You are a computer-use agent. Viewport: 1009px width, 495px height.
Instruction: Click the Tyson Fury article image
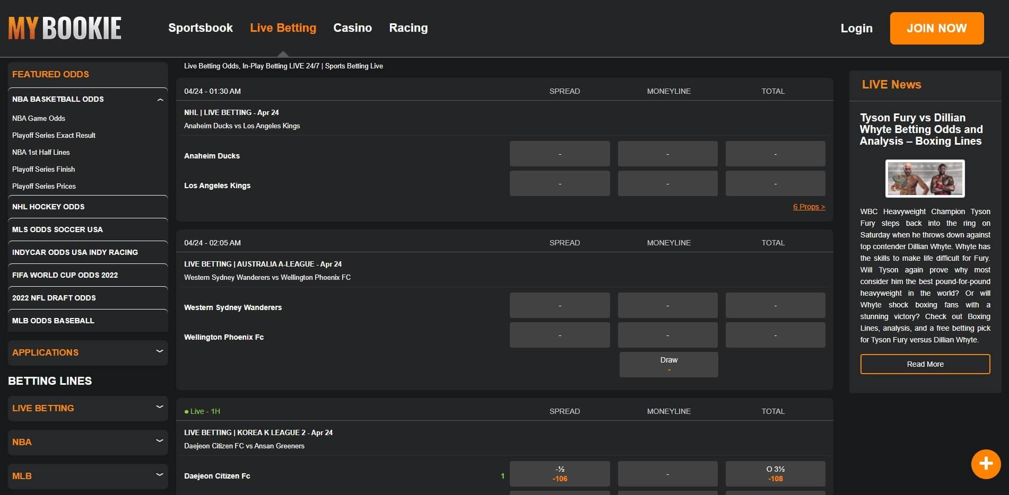coord(924,179)
